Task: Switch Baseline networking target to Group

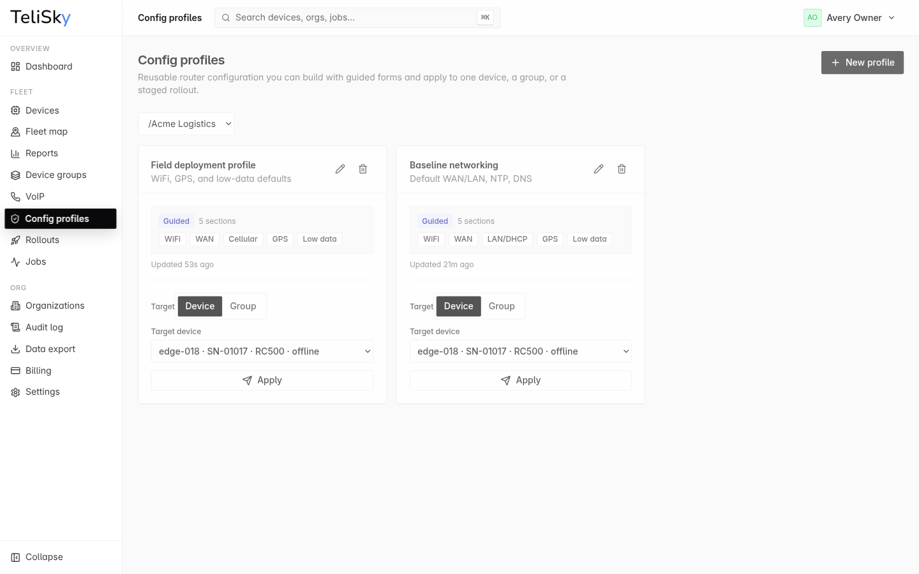Action: 502,306
